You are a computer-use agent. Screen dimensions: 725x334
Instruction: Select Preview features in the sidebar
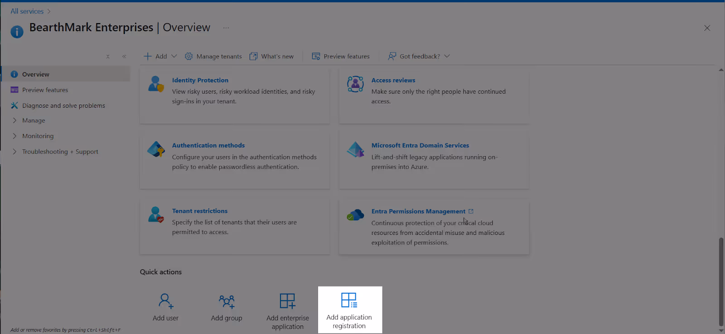[66, 90]
